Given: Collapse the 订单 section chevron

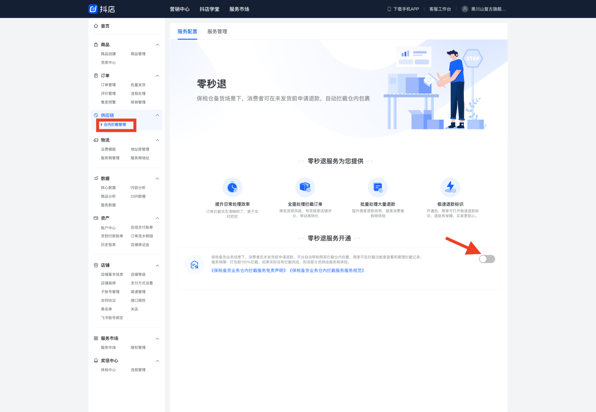Looking at the screenshot, I should point(157,76).
